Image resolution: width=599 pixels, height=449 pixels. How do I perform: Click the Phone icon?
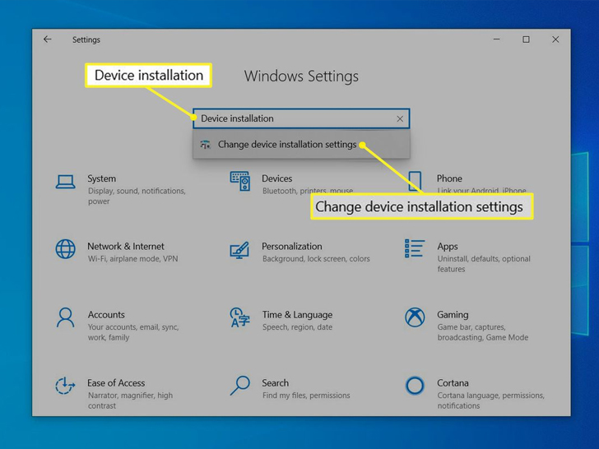(415, 181)
